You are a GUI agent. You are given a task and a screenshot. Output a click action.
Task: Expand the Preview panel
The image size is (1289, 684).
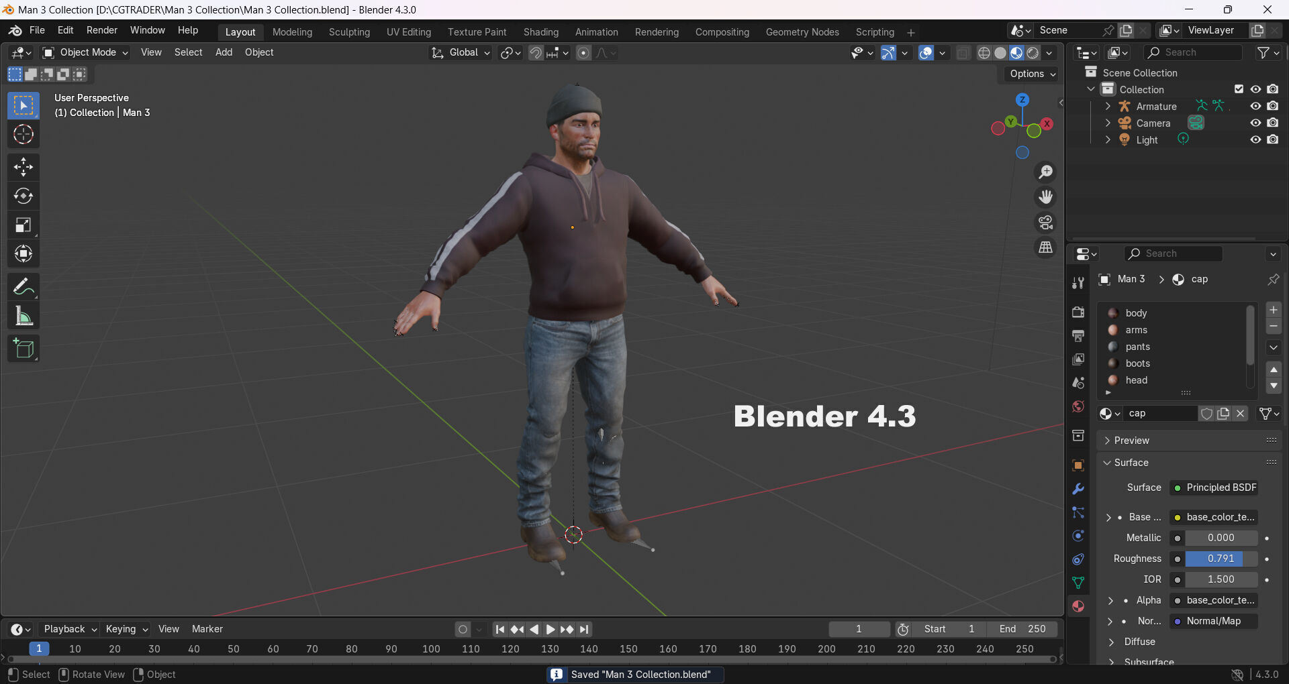point(1189,441)
